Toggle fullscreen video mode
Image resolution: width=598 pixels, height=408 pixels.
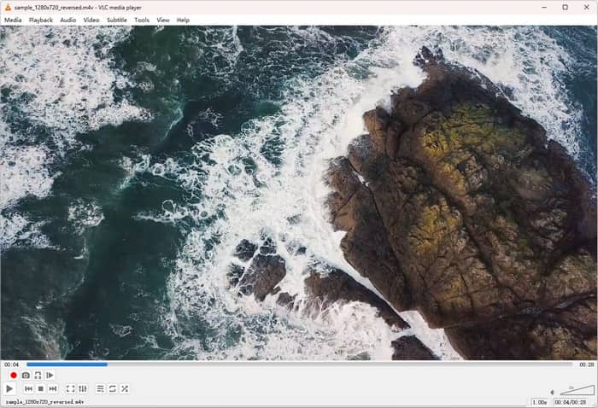click(71, 389)
